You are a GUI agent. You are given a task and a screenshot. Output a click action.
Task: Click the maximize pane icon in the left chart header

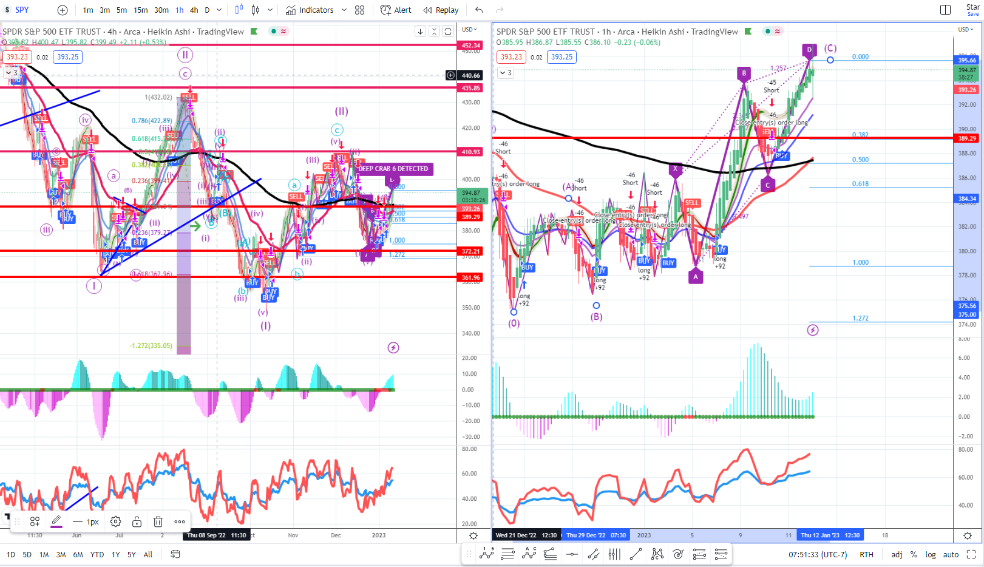(x=448, y=32)
